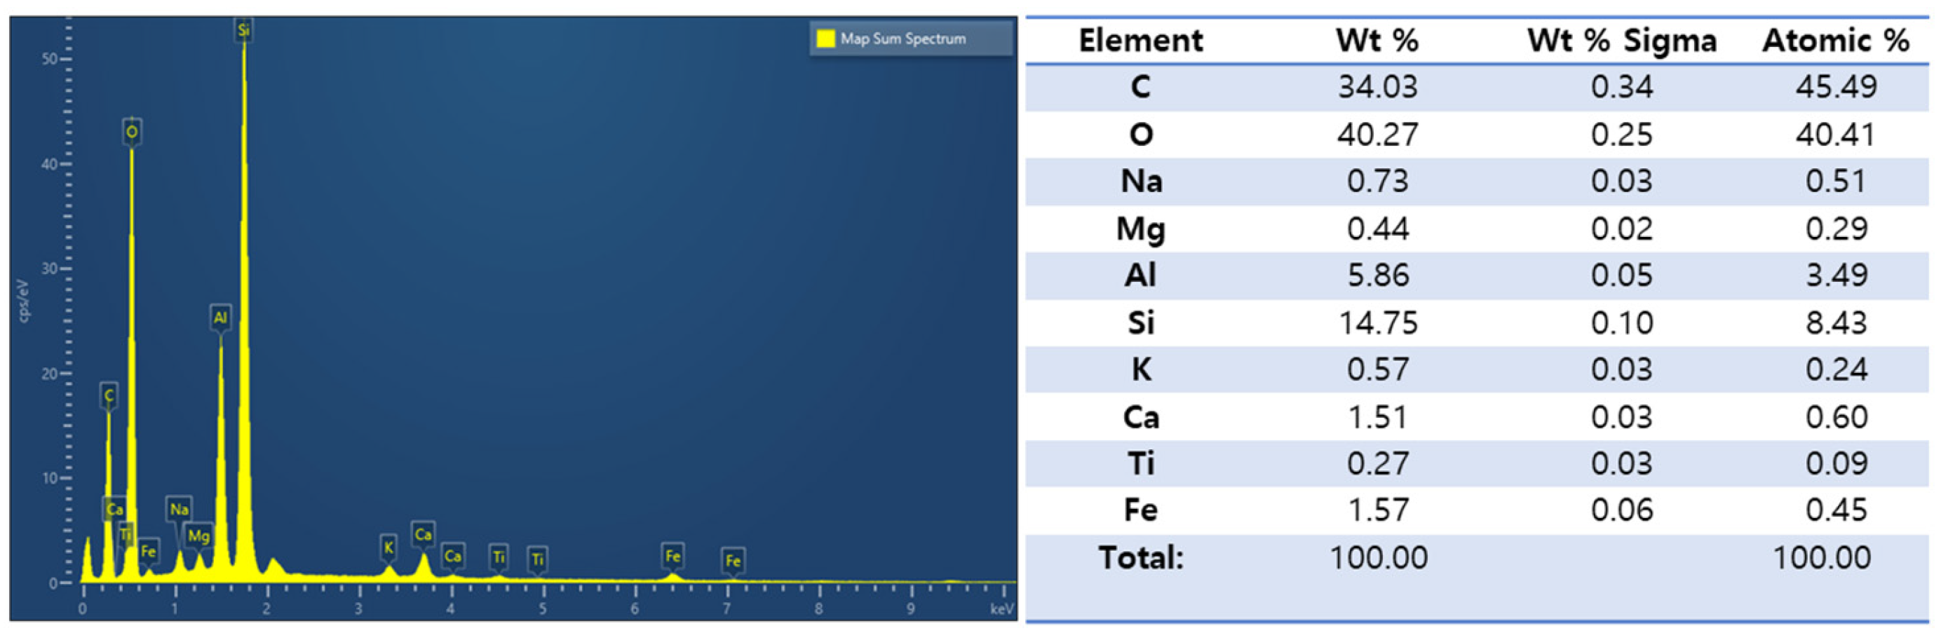Click the Element column header
Viewport: 1941px width, 633px height.
[1141, 40]
